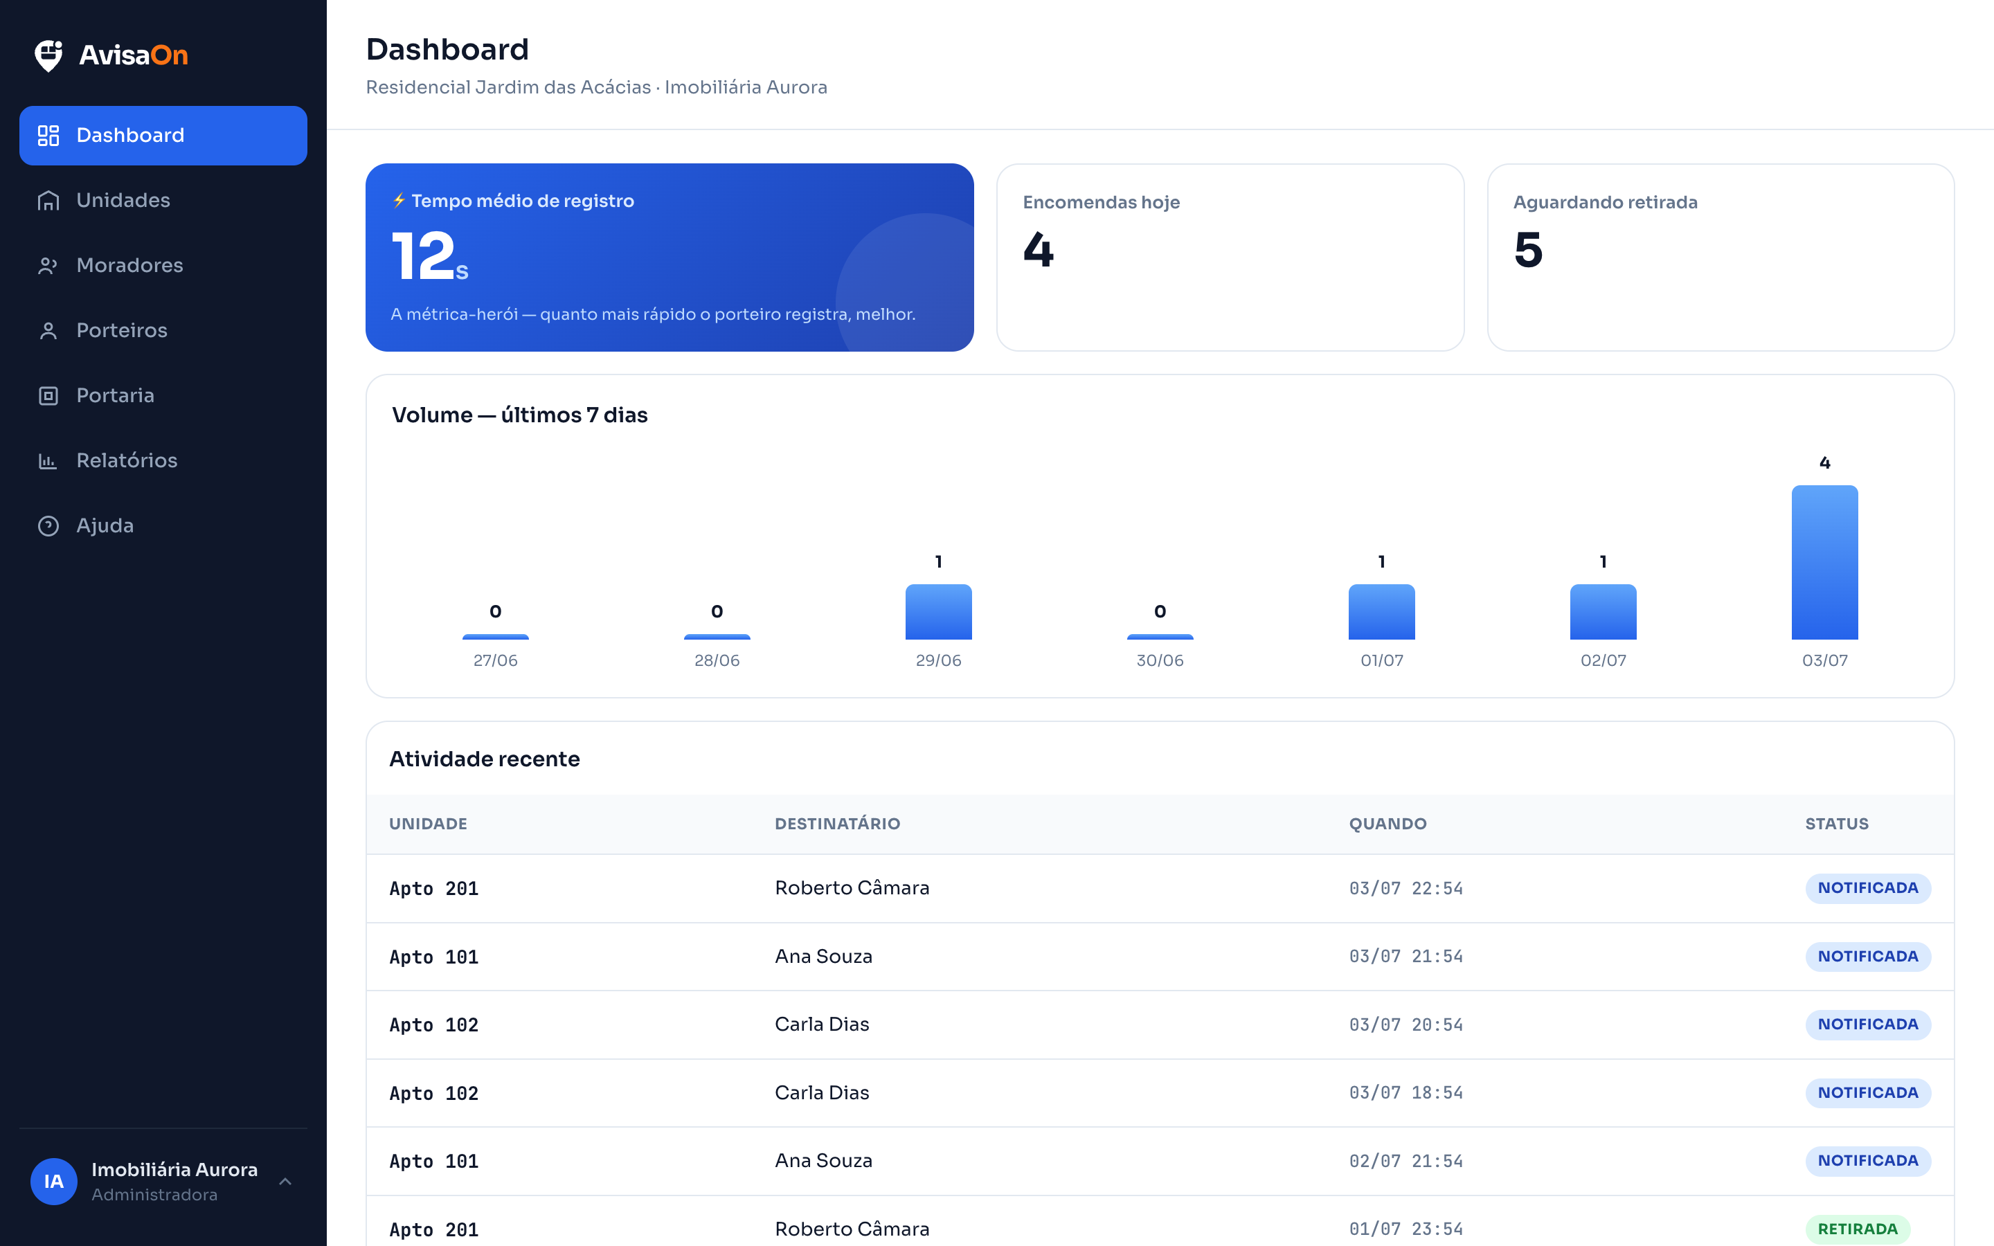1994x1246 pixels.
Task: Click the Portaria square icon
Action: [x=48, y=395]
